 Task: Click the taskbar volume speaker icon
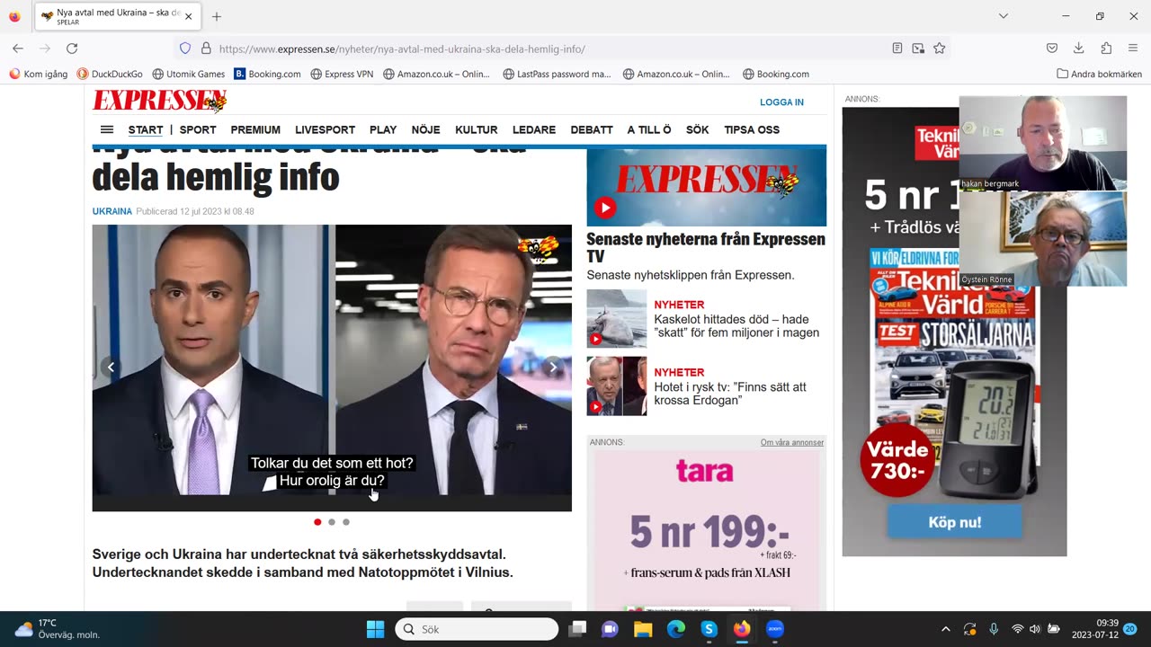point(1035,629)
